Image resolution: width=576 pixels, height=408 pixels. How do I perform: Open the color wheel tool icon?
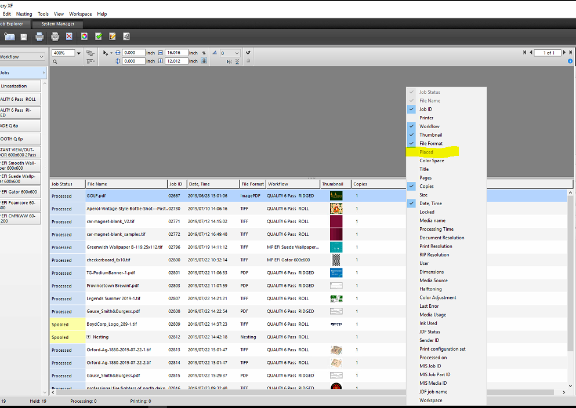[84, 37]
